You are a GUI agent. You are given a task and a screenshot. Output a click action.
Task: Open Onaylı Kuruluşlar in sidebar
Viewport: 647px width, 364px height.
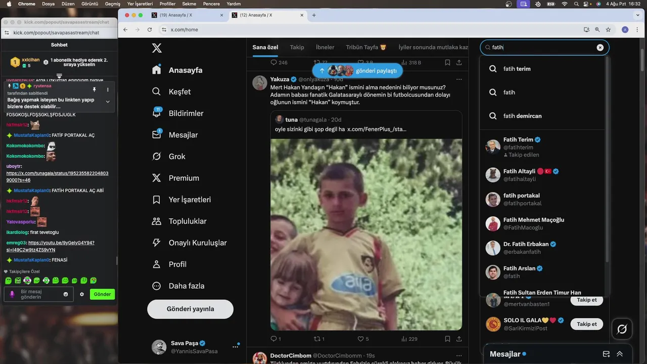pos(190,243)
